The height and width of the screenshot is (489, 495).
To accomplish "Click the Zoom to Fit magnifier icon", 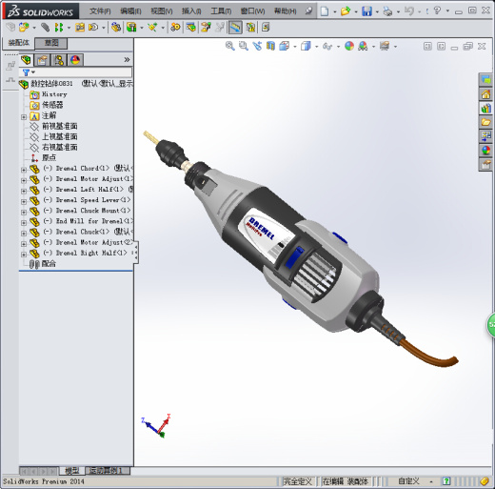I will coord(230,46).
